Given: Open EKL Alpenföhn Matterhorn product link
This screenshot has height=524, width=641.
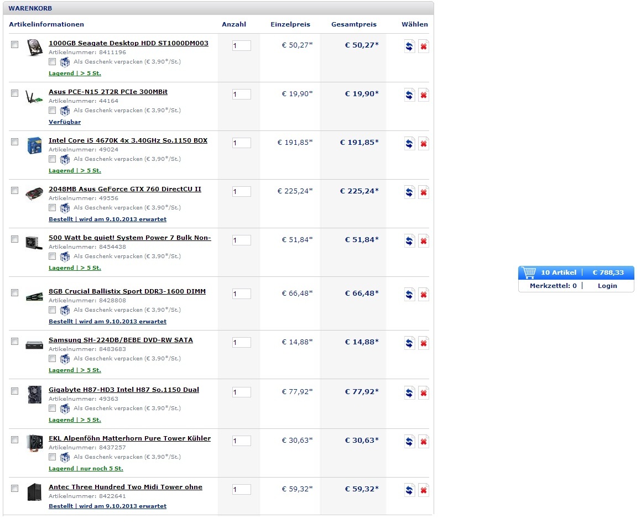Looking at the screenshot, I should [129, 438].
